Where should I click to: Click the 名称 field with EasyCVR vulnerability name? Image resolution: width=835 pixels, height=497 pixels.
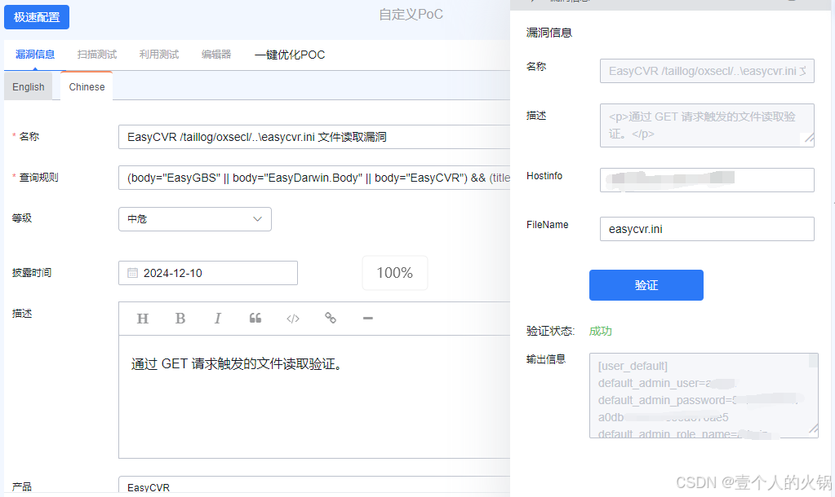(x=314, y=137)
